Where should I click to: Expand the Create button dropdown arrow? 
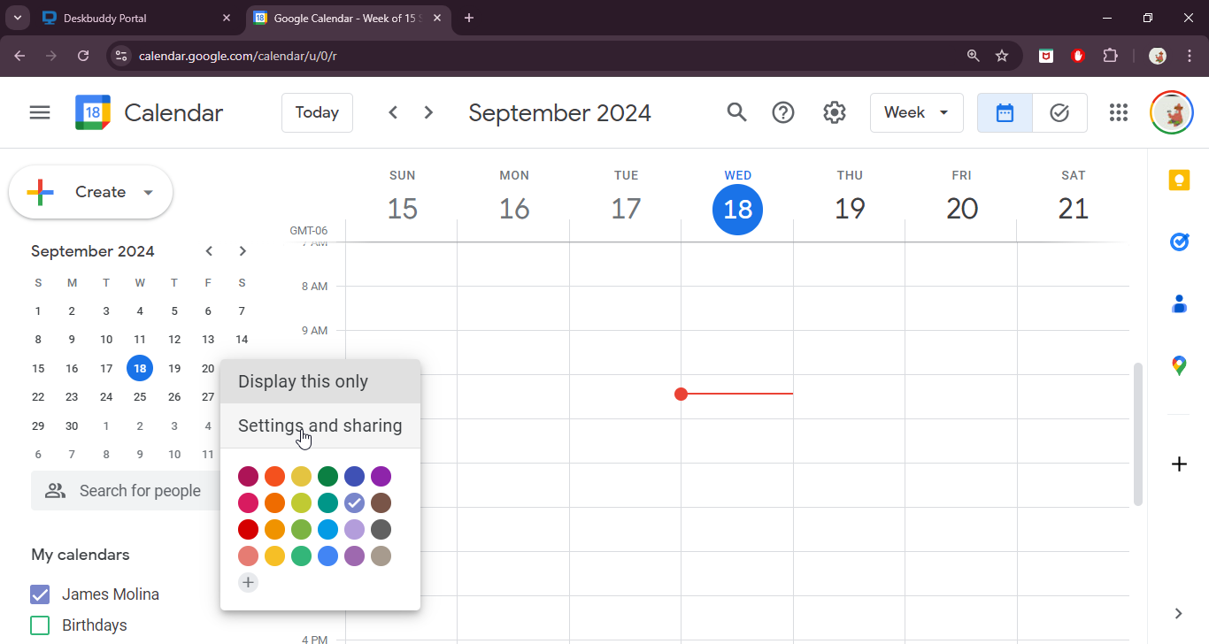pos(148,192)
